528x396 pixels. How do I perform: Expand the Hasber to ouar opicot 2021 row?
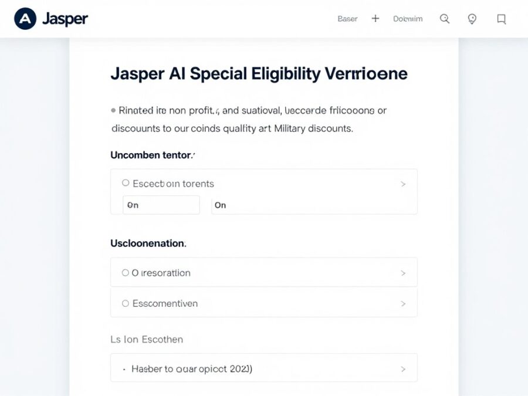[403, 368]
